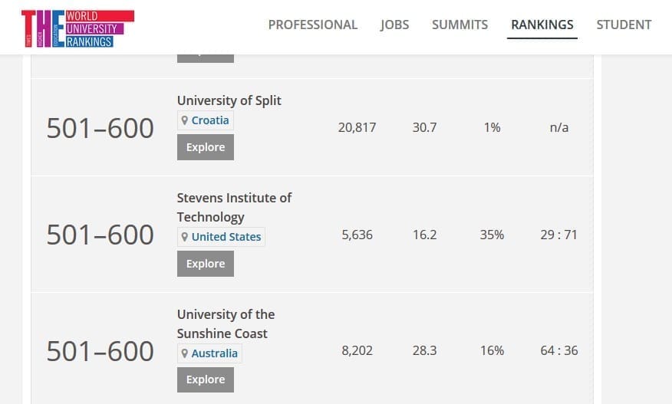672x404 pixels.
Task: Open the Student navigation item
Action: coord(624,25)
